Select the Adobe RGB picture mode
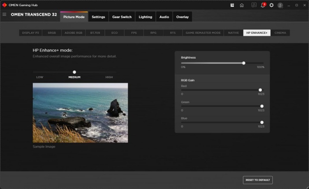The width and height of the screenshot is (309, 189). pos(74,33)
